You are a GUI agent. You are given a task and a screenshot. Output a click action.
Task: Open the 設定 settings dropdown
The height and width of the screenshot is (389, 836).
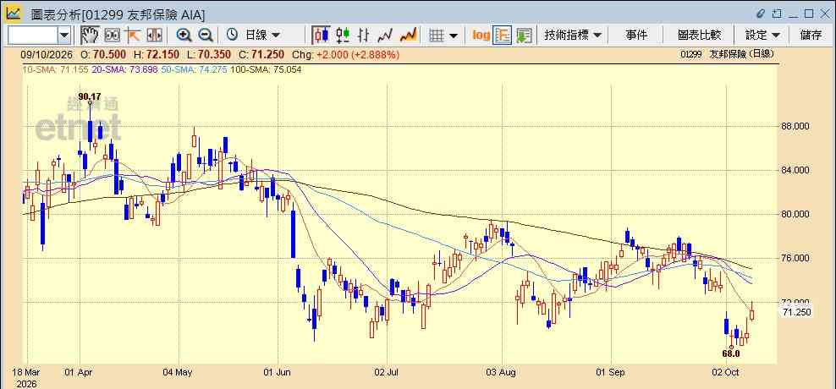pyautogui.click(x=762, y=36)
